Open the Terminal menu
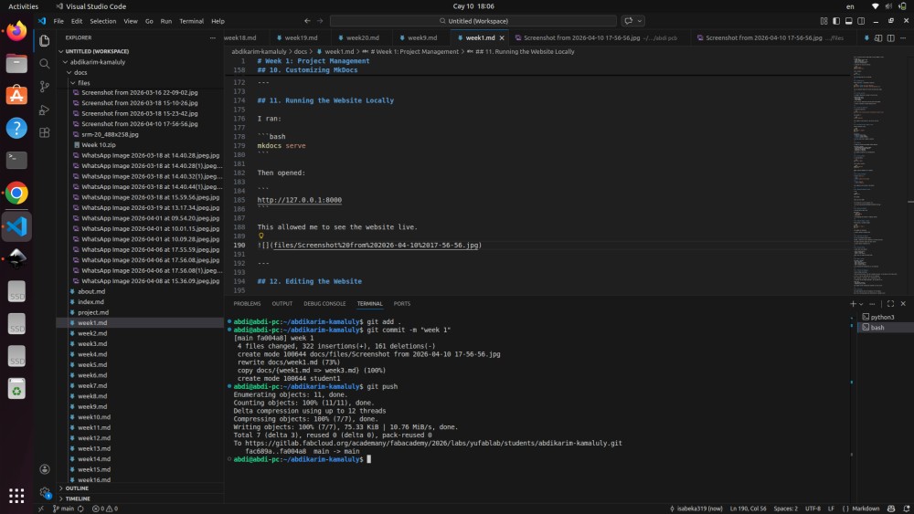 (x=191, y=21)
